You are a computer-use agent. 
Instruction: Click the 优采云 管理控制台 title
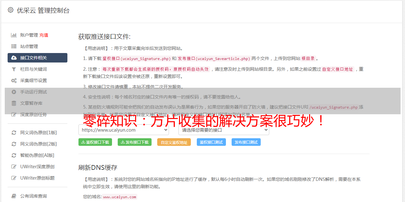[x=43, y=10]
